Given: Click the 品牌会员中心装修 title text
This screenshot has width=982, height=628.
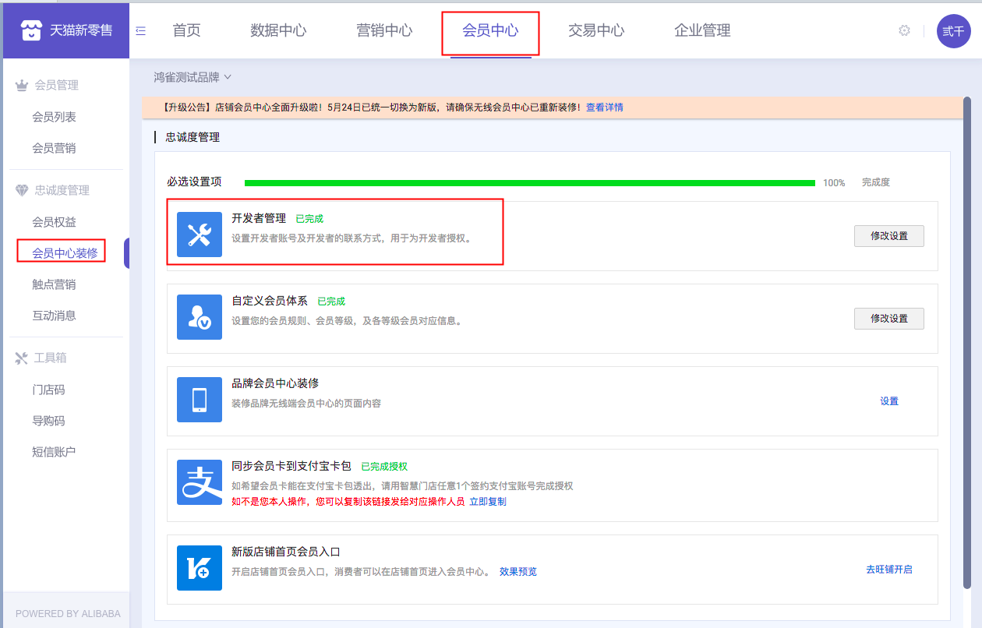Looking at the screenshot, I should (x=275, y=383).
